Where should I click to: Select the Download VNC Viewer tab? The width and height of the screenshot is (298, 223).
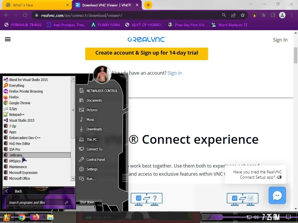[x=107, y=5]
